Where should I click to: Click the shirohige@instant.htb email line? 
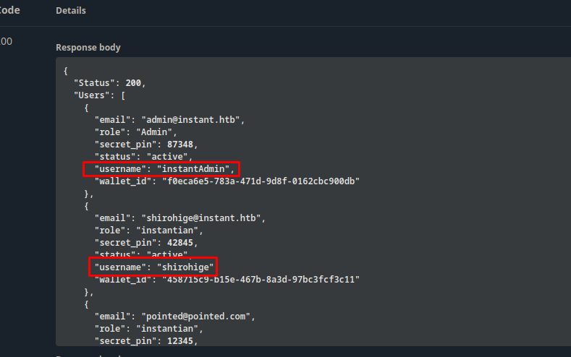(180, 218)
